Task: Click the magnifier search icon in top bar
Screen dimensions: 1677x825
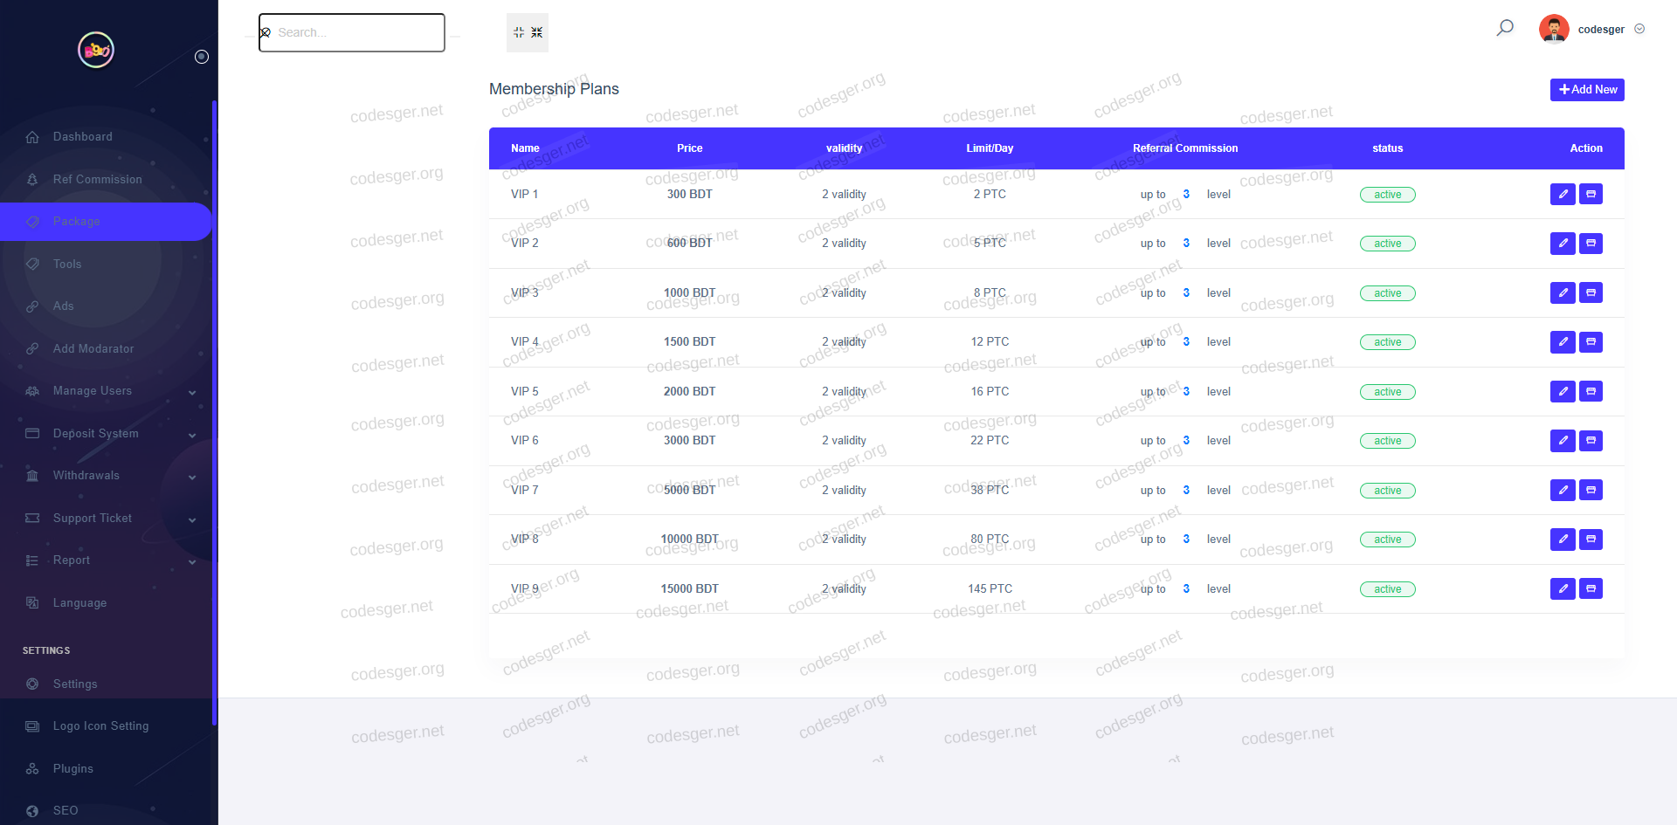Action: tap(1505, 29)
